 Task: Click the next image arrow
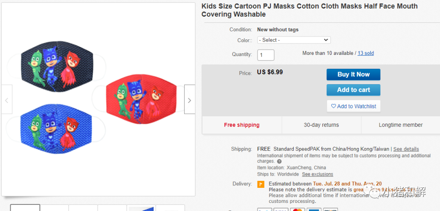(x=189, y=100)
